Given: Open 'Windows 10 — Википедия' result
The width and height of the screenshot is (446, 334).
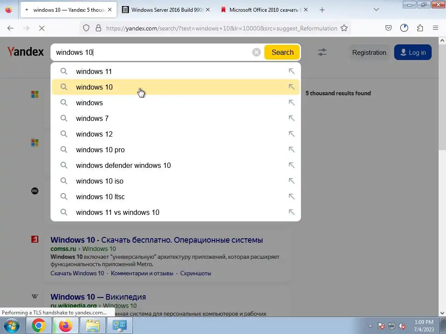Looking at the screenshot, I should pos(98,297).
